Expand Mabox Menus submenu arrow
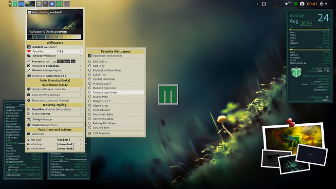The width and height of the screenshot is (336, 189). pos(80,114)
